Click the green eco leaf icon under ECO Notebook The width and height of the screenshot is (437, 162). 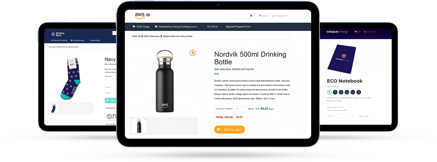pos(329,92)
